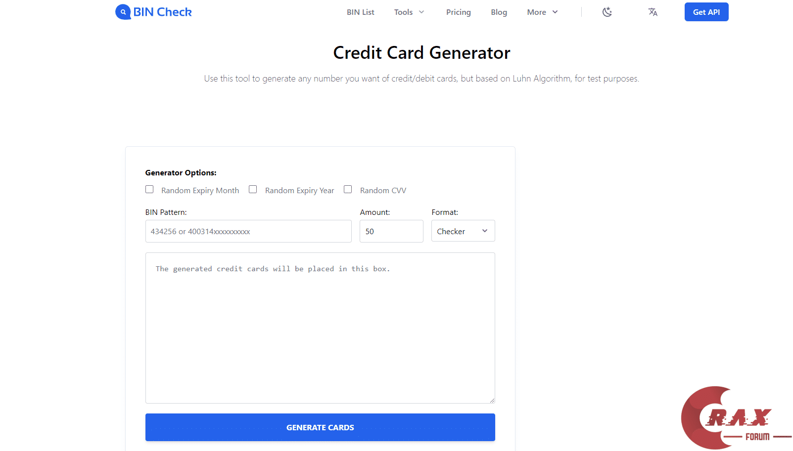Open the BIN List page
Viewport: 793px width, 451px height.
pos(361,12)
